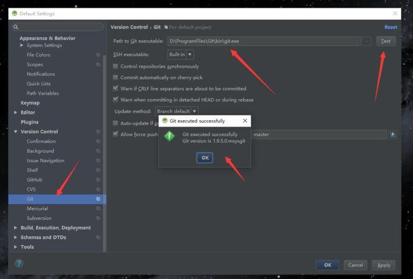Click the project-level icon next to Shelf
413x279 pixels.
point(98,170)
